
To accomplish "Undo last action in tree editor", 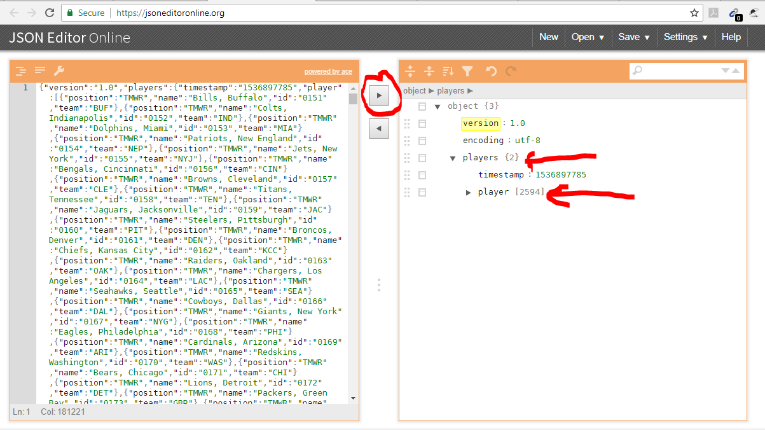I will pyautogui.click(x=490, y=71).
